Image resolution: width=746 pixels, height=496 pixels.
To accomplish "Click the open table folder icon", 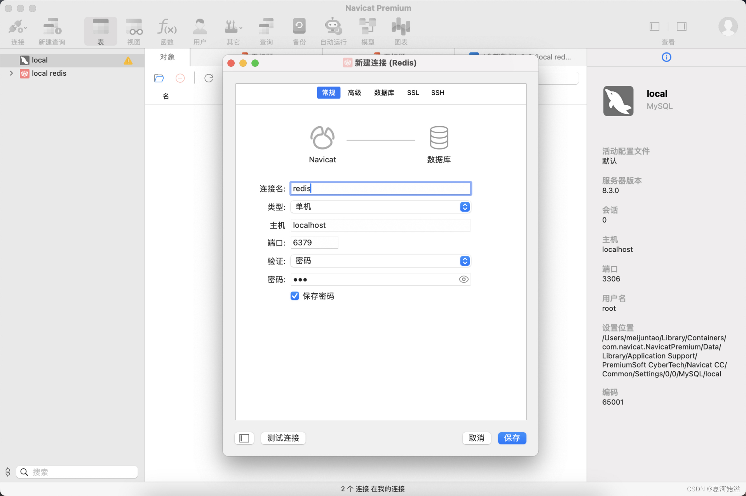I will [x=159, y=78].
